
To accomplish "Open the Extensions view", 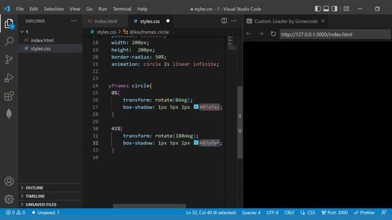I will (9, 96).
